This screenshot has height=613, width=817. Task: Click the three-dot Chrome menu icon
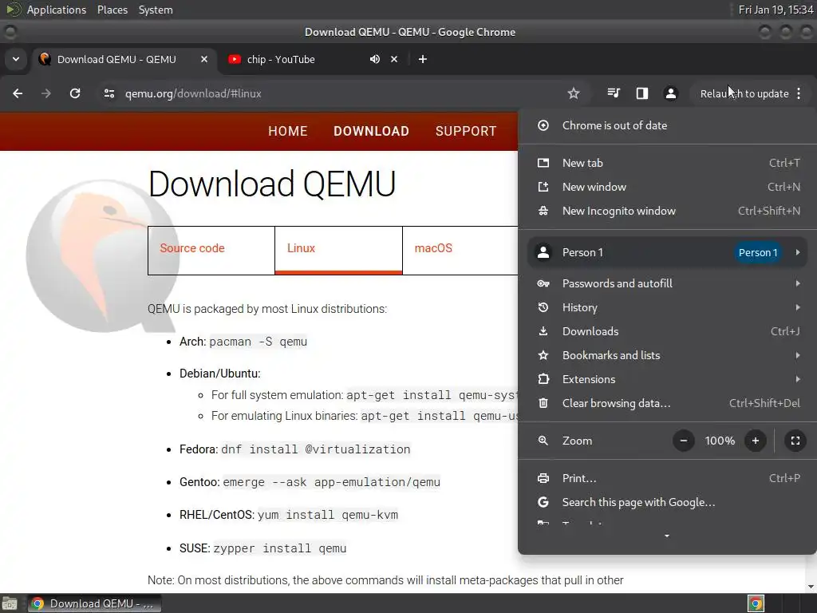click(x=799, y=93)
